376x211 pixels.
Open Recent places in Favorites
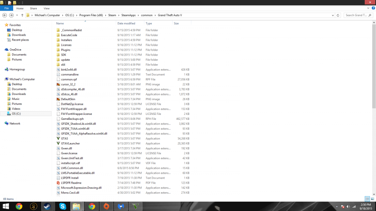coord(20,40)
